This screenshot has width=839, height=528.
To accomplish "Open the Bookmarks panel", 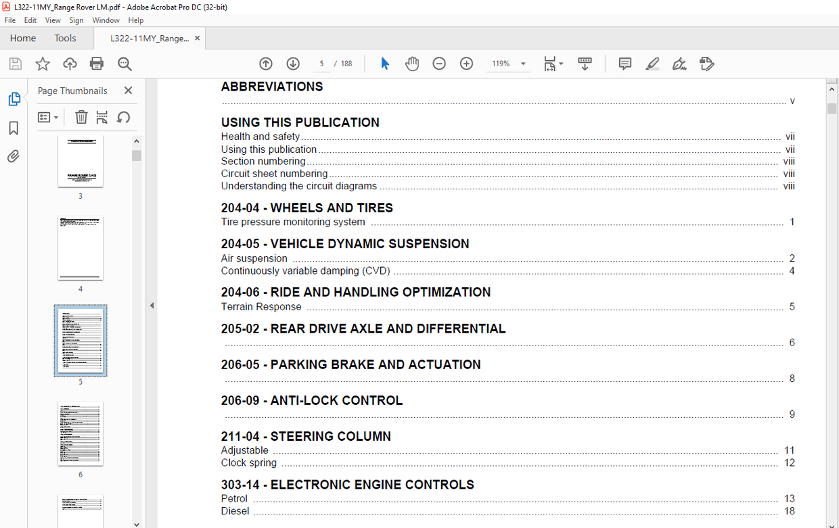I will tap(14, 128).
